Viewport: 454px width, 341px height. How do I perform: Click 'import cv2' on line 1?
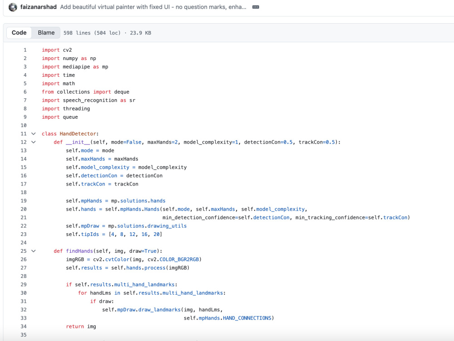coord(57,50)
